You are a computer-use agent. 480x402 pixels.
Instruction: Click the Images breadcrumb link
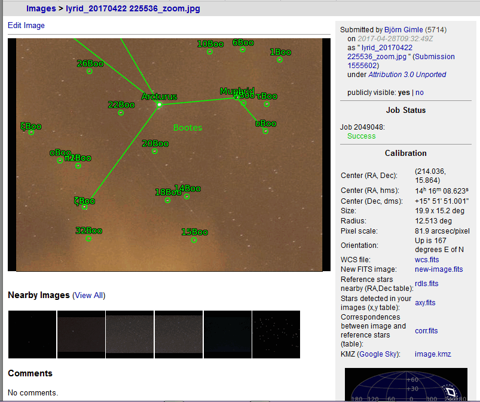(41, 9)
